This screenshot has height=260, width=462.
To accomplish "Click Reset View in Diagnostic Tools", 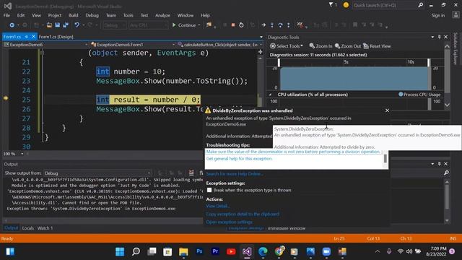I will coord(377,46).
